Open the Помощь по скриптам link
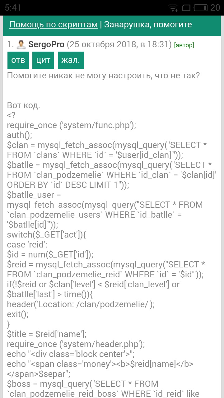This screenshot has height=398, width=224. click(x=54, y=25)
